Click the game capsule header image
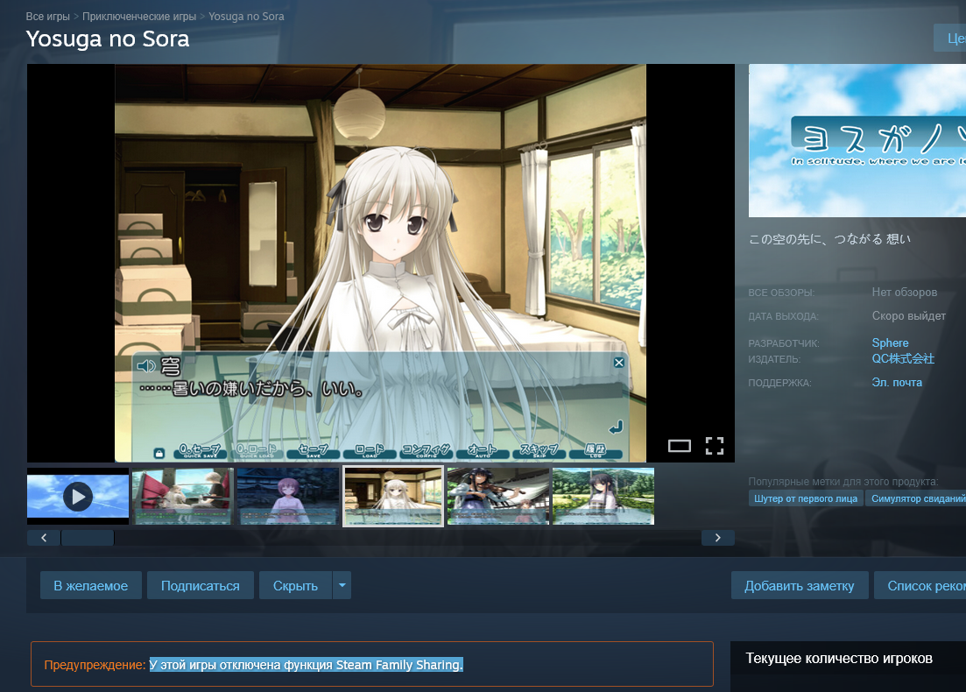 tap(857, 140)
